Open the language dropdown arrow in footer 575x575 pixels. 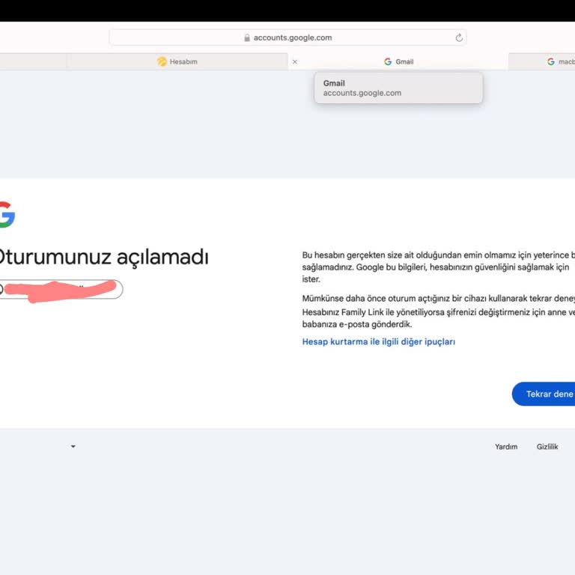pos(73,446)
